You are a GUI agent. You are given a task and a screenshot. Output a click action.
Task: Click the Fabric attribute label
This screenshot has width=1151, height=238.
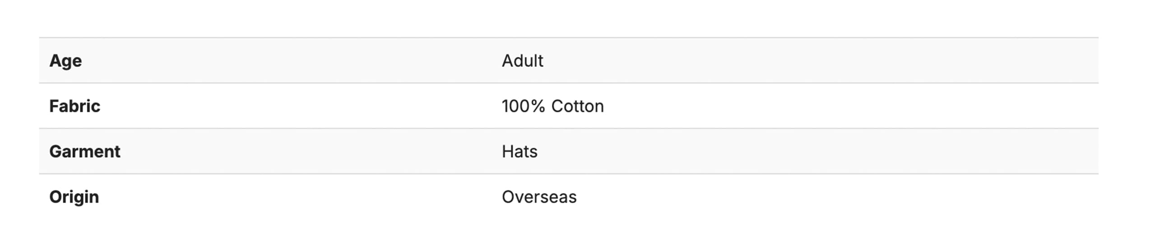click(74, 106)
